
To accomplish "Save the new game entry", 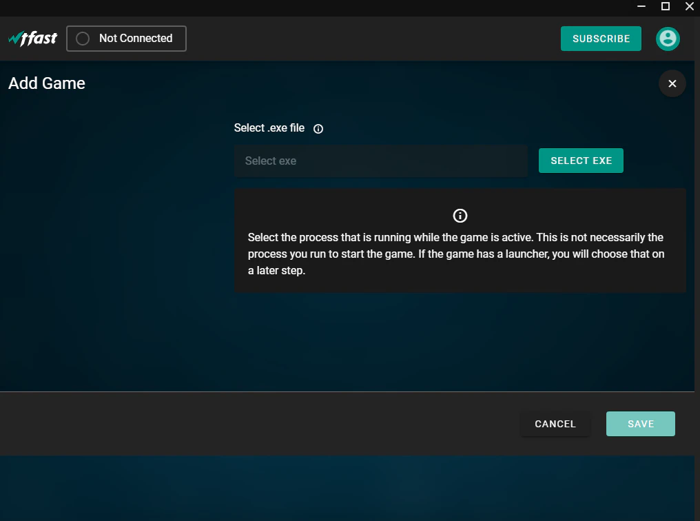I will [640, 424].
